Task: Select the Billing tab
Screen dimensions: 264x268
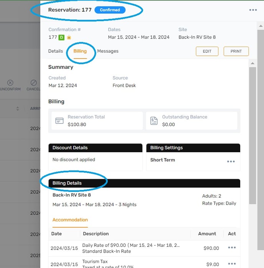Action: coord(80,51)
